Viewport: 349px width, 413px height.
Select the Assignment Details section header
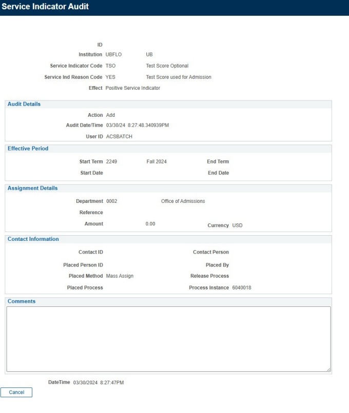pyautogui.click(x=32, y=188)
